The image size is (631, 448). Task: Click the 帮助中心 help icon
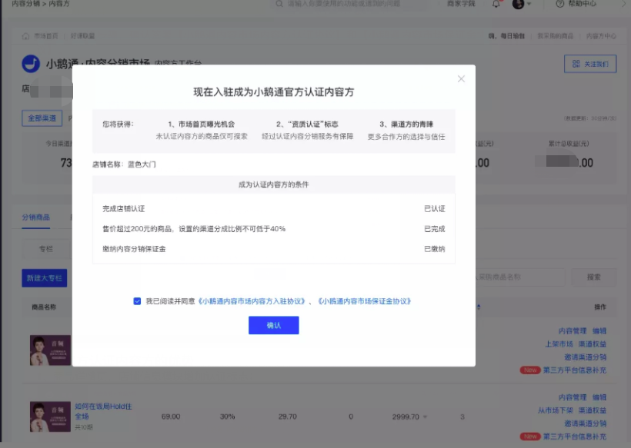tap(559, 4)
